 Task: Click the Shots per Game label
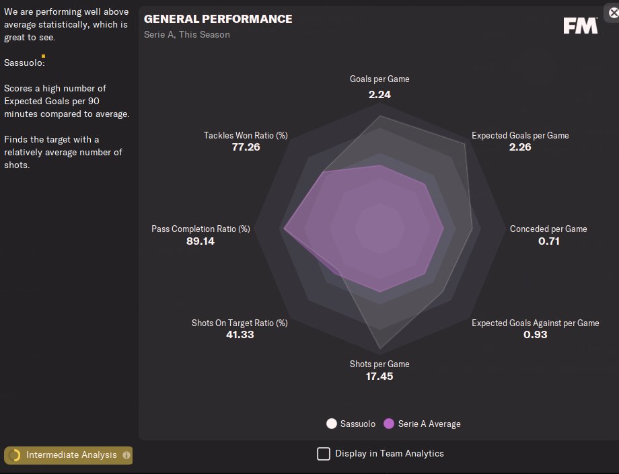coord(379,364)
